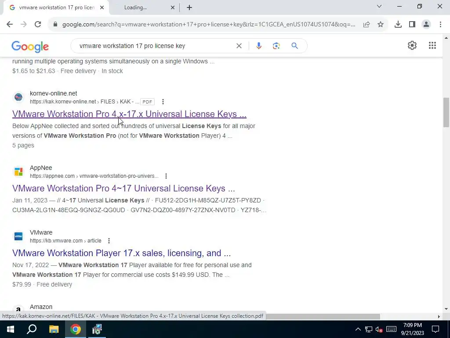The width and height of the screenshot is (450, 338).
Task: Open 'VMware Workstation Pro 4~17 Universal License Keys' link
Action: click(123, 188)
